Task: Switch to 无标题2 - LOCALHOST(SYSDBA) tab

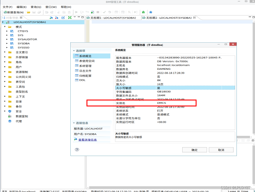Action: tap(169, 18)
